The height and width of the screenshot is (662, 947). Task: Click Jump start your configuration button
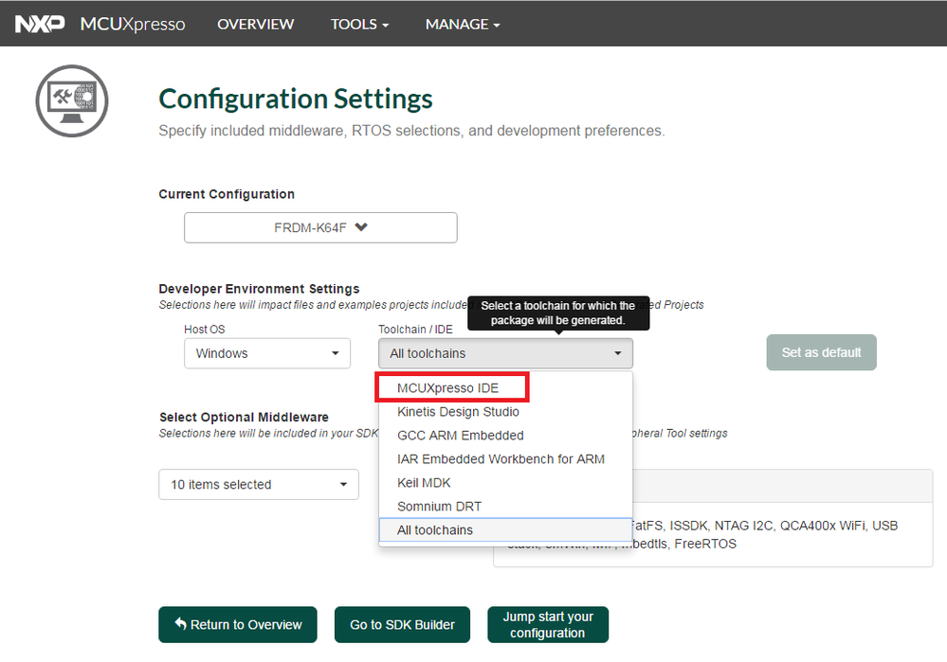[548, 624]
